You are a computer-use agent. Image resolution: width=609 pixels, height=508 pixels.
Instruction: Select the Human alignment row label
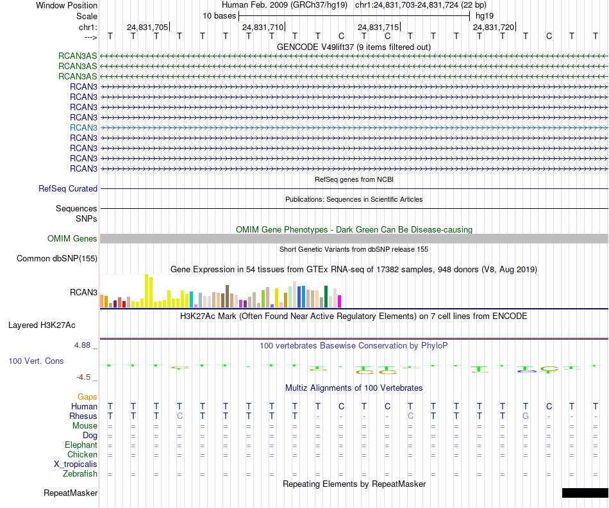pyautogui.click(x=84, y=406)
